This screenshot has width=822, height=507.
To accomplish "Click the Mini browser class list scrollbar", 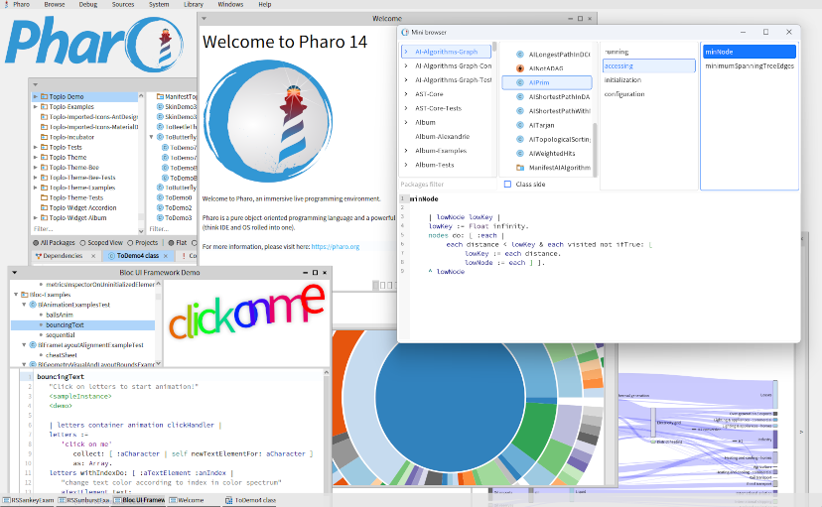I will point(595,149).
